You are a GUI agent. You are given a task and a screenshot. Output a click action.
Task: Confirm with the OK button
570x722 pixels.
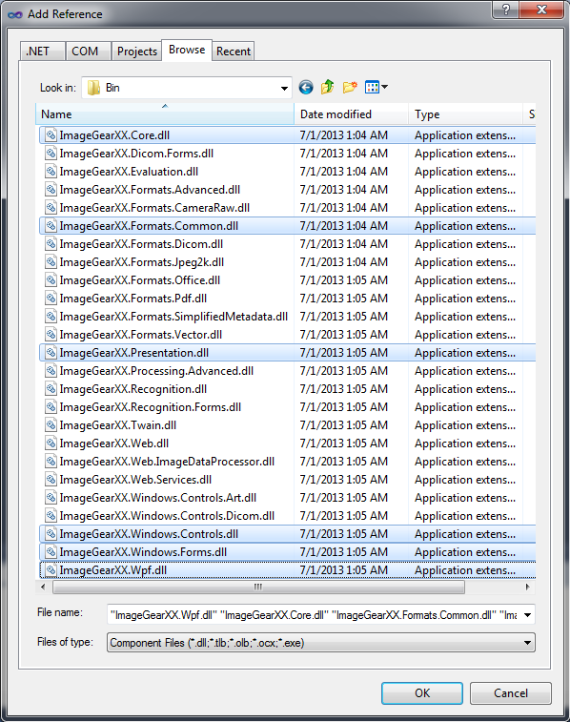[x=422, y=693]
